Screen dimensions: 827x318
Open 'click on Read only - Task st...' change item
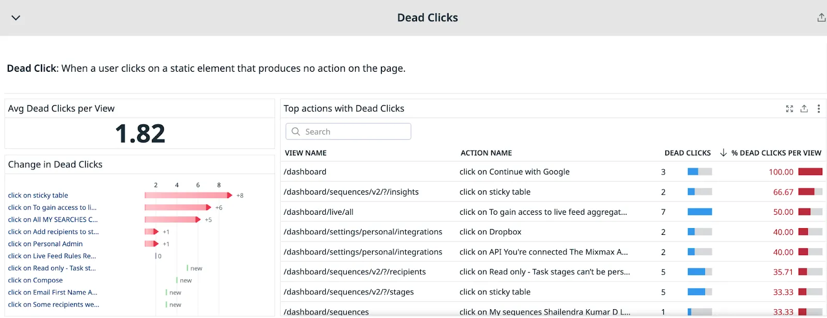click(x=52, y=268)
